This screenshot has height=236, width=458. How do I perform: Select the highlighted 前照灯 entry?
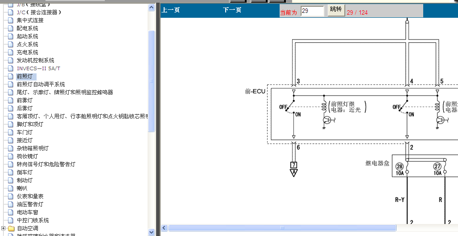(25, 76)
